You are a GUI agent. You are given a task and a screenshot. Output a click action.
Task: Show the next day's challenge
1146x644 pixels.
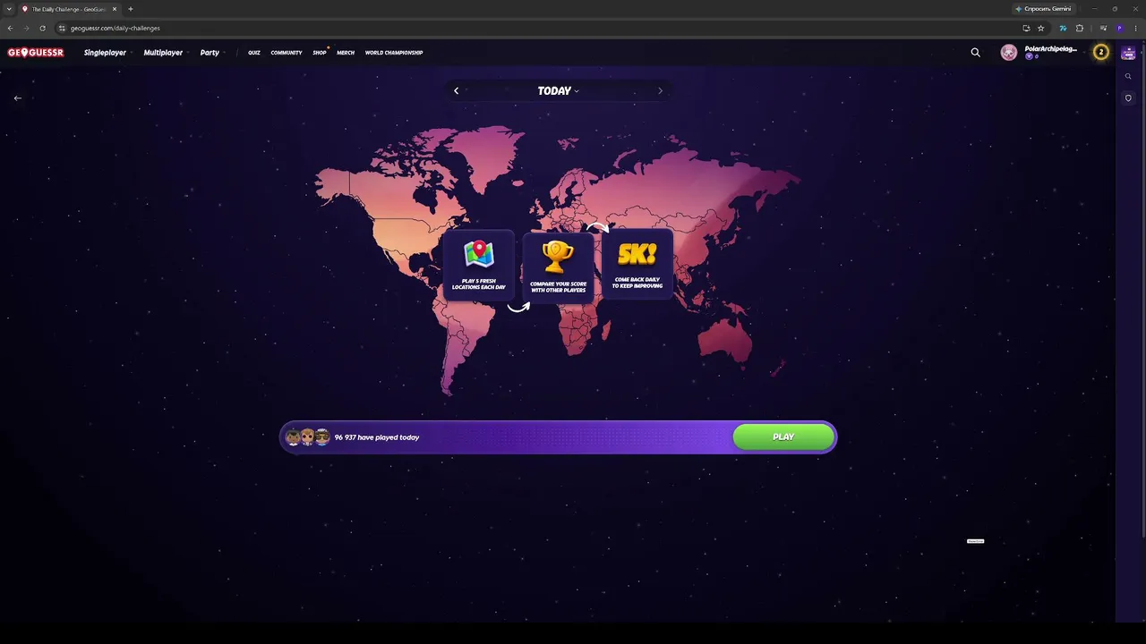click(661, 90)
